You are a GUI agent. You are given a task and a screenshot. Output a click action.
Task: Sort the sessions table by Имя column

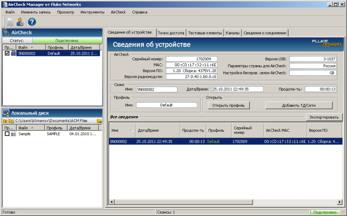(122, 130)
